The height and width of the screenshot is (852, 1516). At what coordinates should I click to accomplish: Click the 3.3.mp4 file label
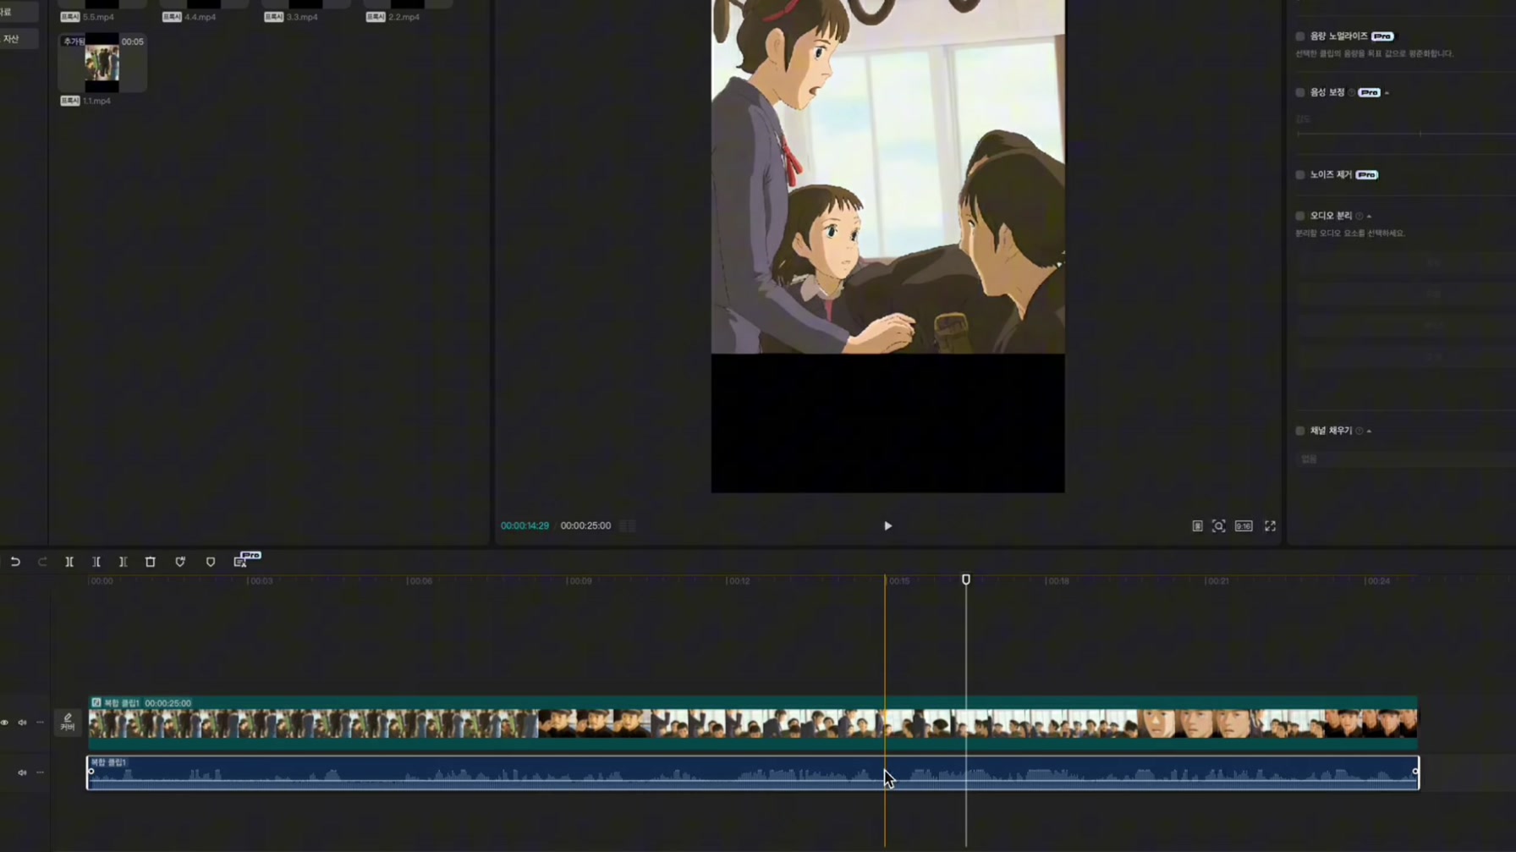click(302, 17)
